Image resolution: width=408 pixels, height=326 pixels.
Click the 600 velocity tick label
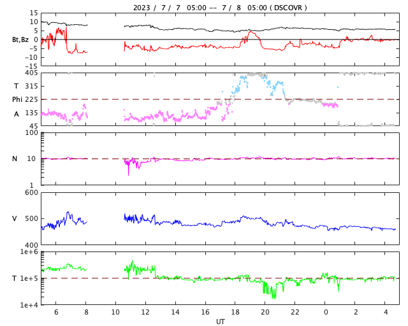(31, 193)
